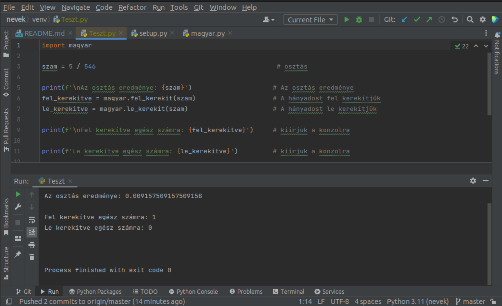Pin the Run output tab
The image size is (502, 306).
click(x=18, y=254)
